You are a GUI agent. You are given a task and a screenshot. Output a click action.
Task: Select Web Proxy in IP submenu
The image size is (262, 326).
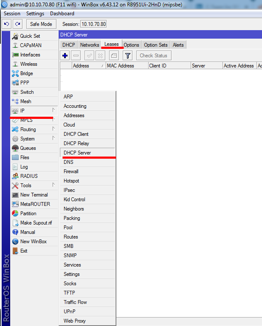87,321
